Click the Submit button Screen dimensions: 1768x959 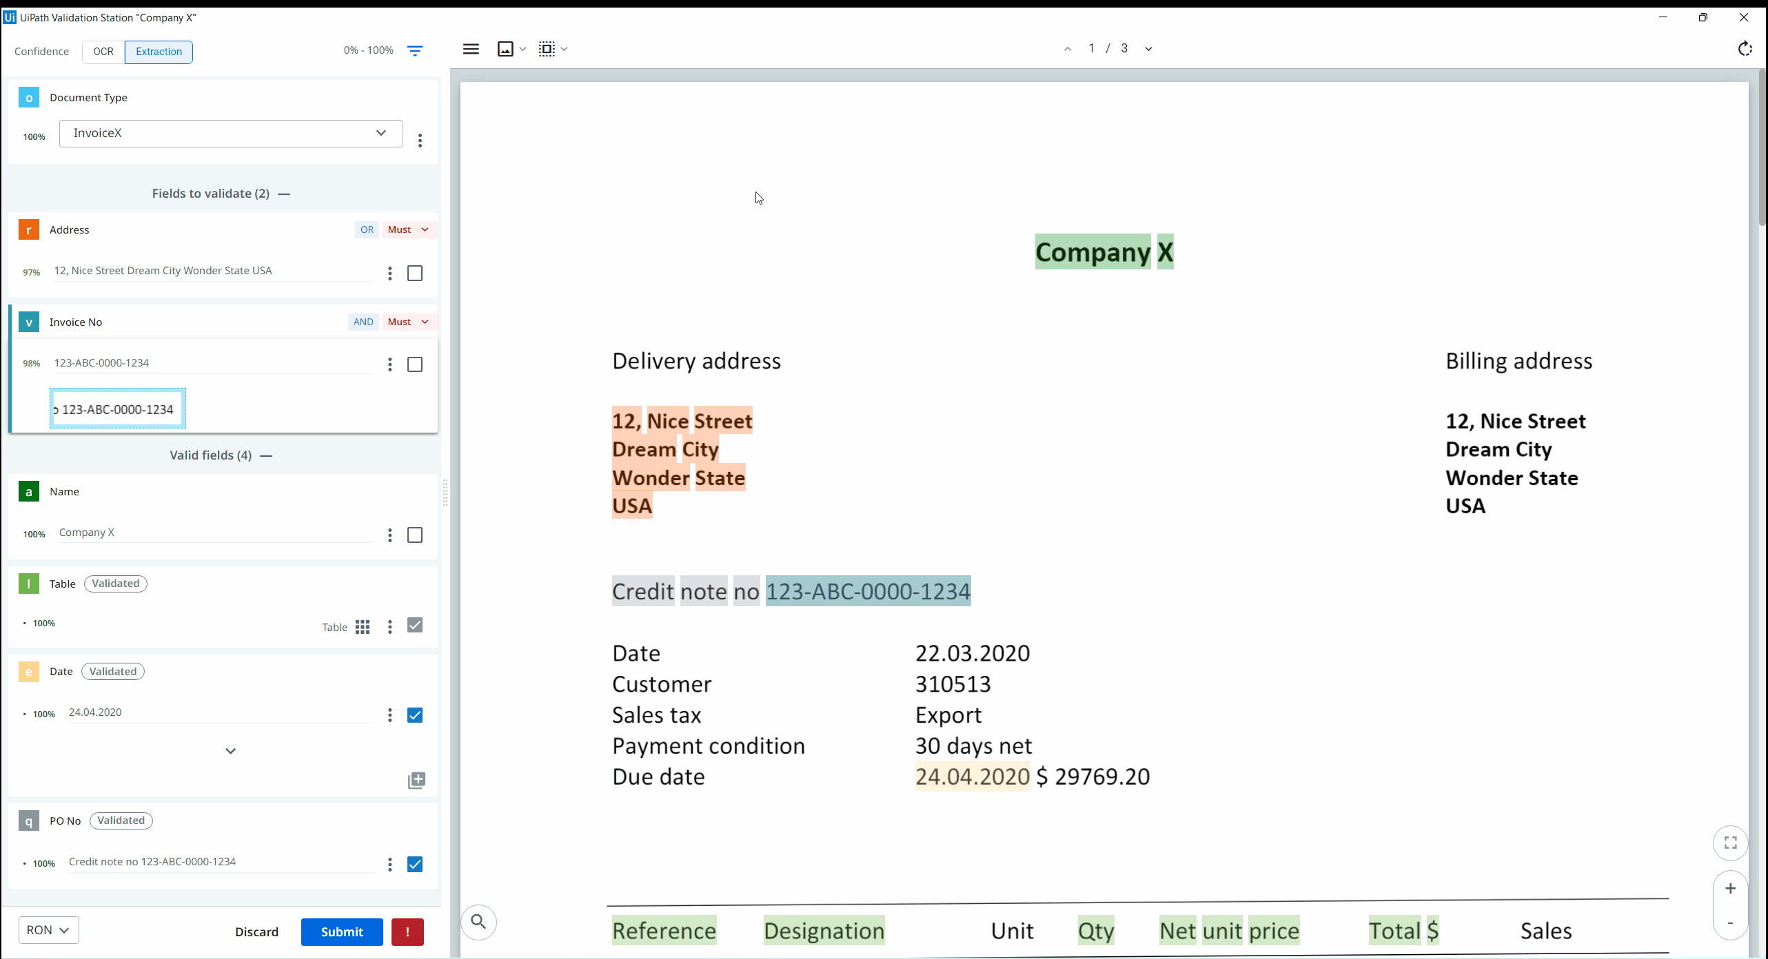click(x=341, y=932)
